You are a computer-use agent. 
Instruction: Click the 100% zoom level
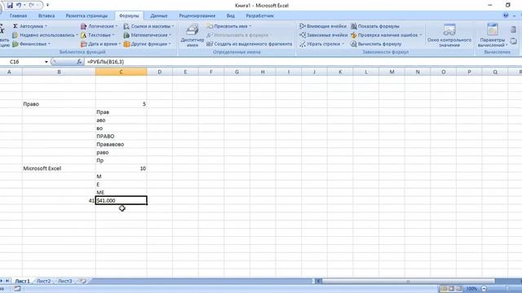click(471, 289)
